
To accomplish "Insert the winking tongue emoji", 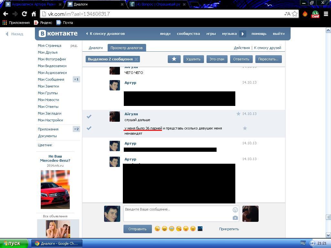I will [x=157, y=229].
